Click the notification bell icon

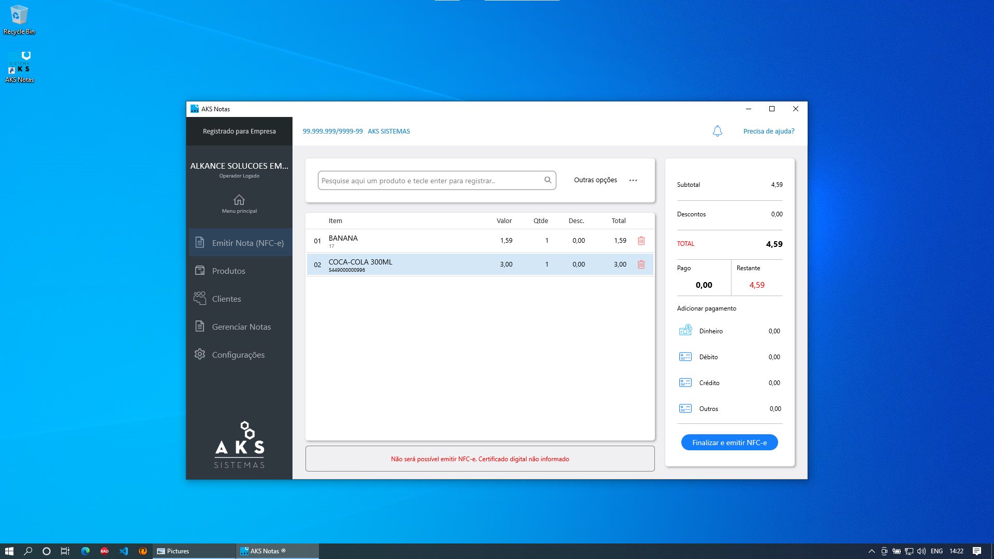[x=717, y=131]
